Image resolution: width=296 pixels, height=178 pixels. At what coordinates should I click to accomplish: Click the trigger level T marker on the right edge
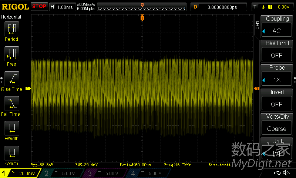(x=257, y=88)
